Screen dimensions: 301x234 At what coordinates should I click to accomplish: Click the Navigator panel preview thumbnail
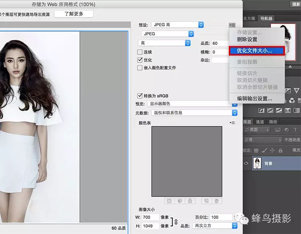283,42
